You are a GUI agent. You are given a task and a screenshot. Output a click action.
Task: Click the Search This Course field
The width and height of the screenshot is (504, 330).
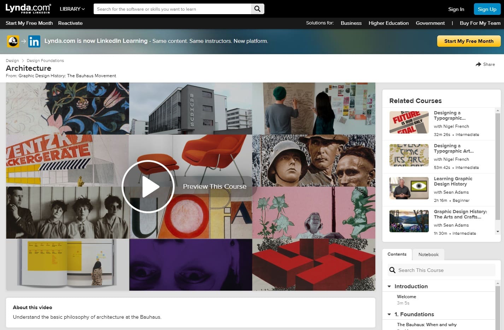click(442, 270)
